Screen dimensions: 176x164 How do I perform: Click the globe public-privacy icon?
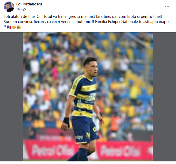24,9
